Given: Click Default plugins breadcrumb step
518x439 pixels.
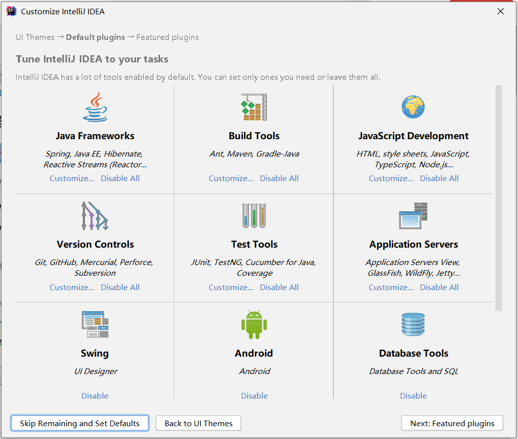Looking at the screenshot, I should [96, 37].
